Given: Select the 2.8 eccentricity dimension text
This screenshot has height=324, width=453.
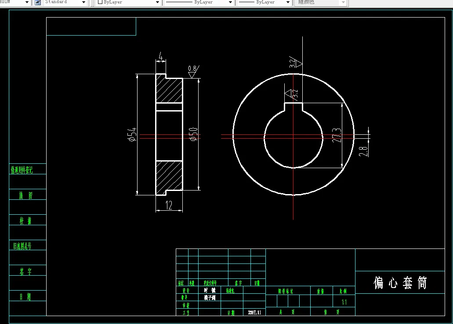Looking at the screenshot, I should click(x=363, y=151).
